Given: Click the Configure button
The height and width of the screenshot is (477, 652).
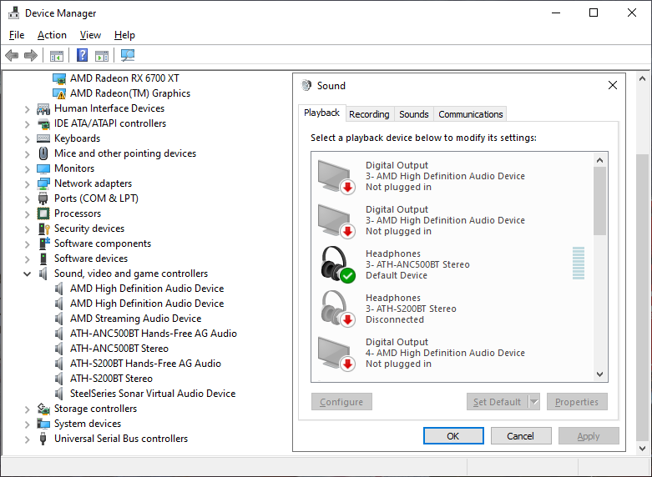Looking at the screenshot, I should coord(341,402).
